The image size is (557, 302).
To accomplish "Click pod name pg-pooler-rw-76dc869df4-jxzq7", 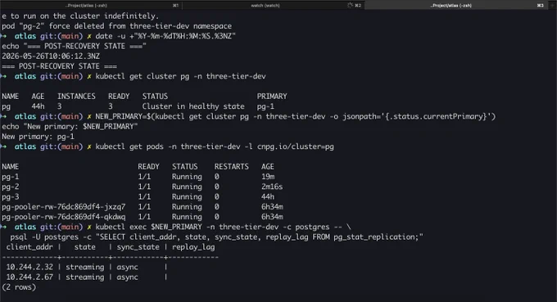I will click(x=64, y=207).
